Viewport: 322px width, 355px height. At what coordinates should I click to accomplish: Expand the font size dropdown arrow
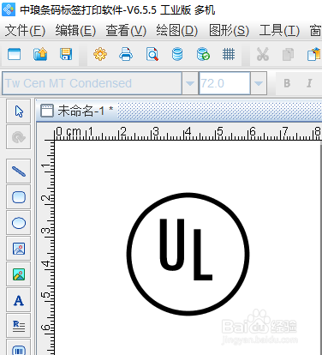point(259,83)
